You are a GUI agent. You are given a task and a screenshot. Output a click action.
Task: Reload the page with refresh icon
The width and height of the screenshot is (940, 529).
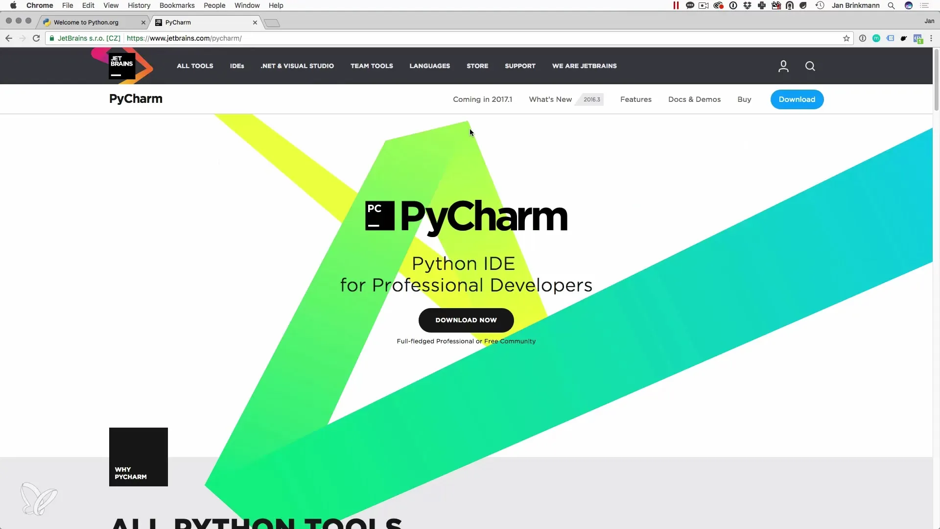pos(36,38)
